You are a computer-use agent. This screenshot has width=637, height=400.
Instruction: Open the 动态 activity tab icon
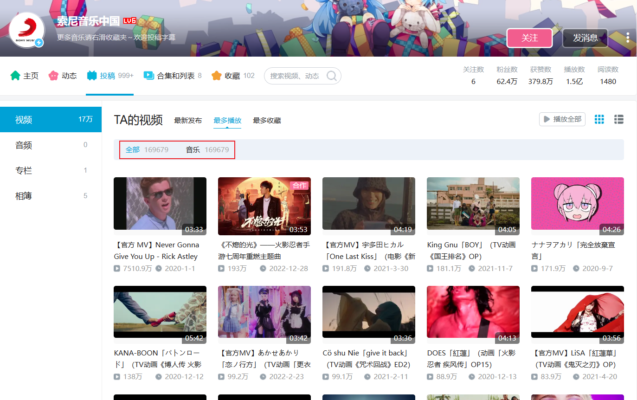tap(53, 76)
